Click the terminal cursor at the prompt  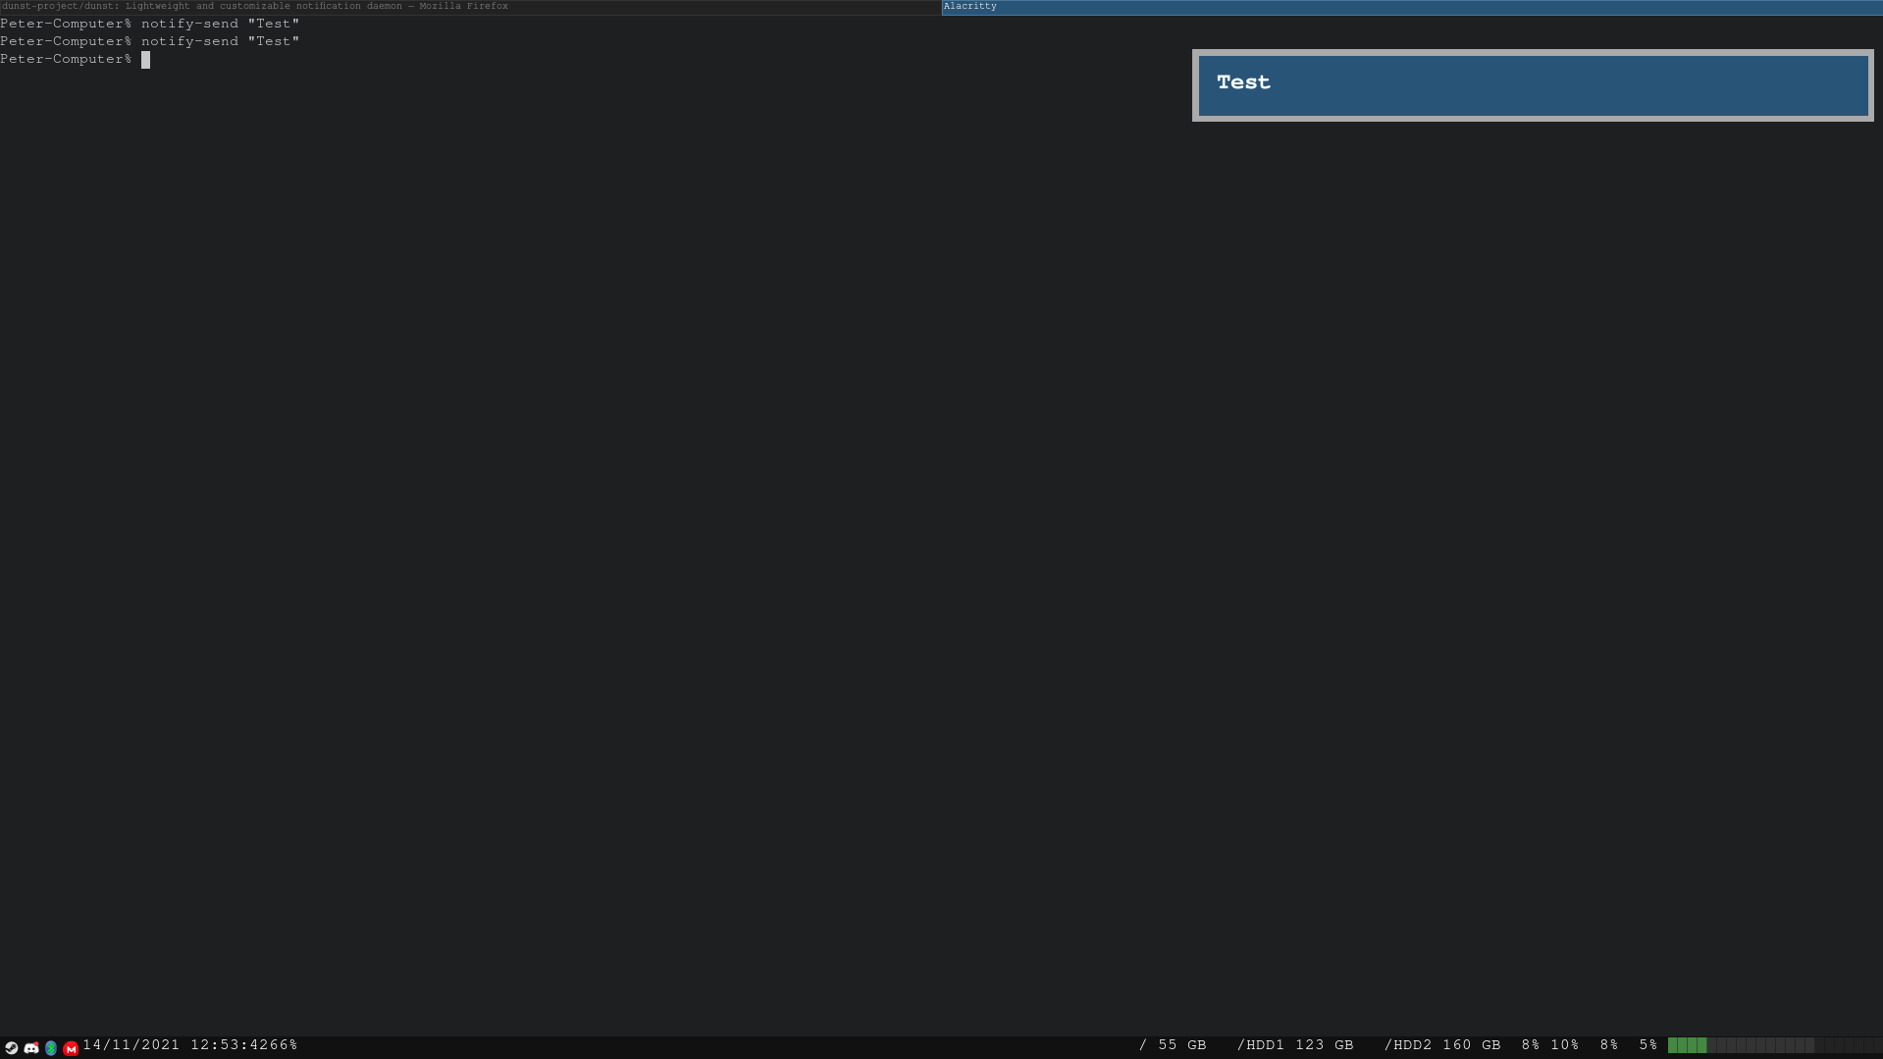(145, 59)
